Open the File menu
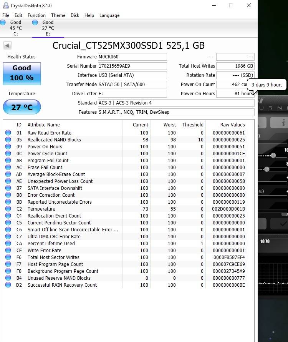Viewport: 288px width, 342px height. pos(6,15)
